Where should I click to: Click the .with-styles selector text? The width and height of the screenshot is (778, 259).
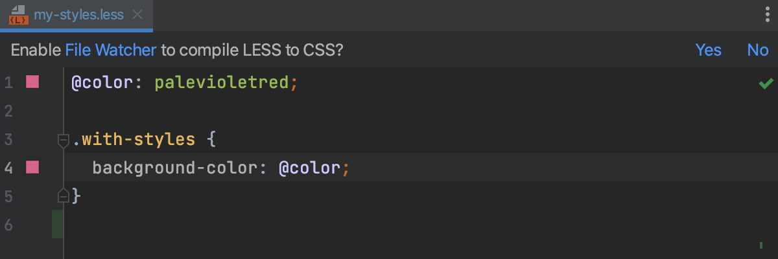[x=134, y=139]
